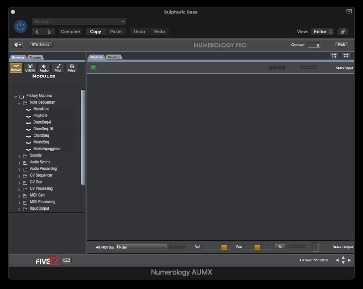Click the RTA Status button
The image size is (363, 289).
[x=40, y=45]
